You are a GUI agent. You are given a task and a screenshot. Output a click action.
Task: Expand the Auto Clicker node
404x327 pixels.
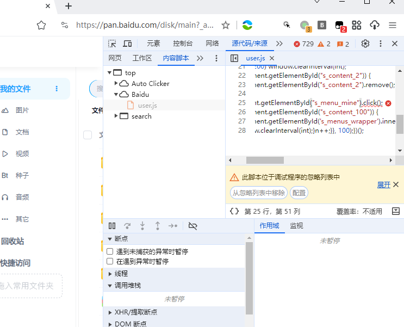click(116, 83)
